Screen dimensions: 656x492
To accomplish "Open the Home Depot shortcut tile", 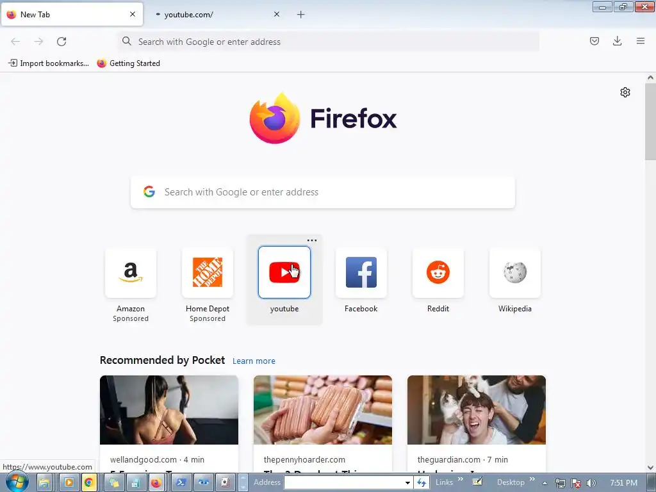I will click(x=208, y=273).
